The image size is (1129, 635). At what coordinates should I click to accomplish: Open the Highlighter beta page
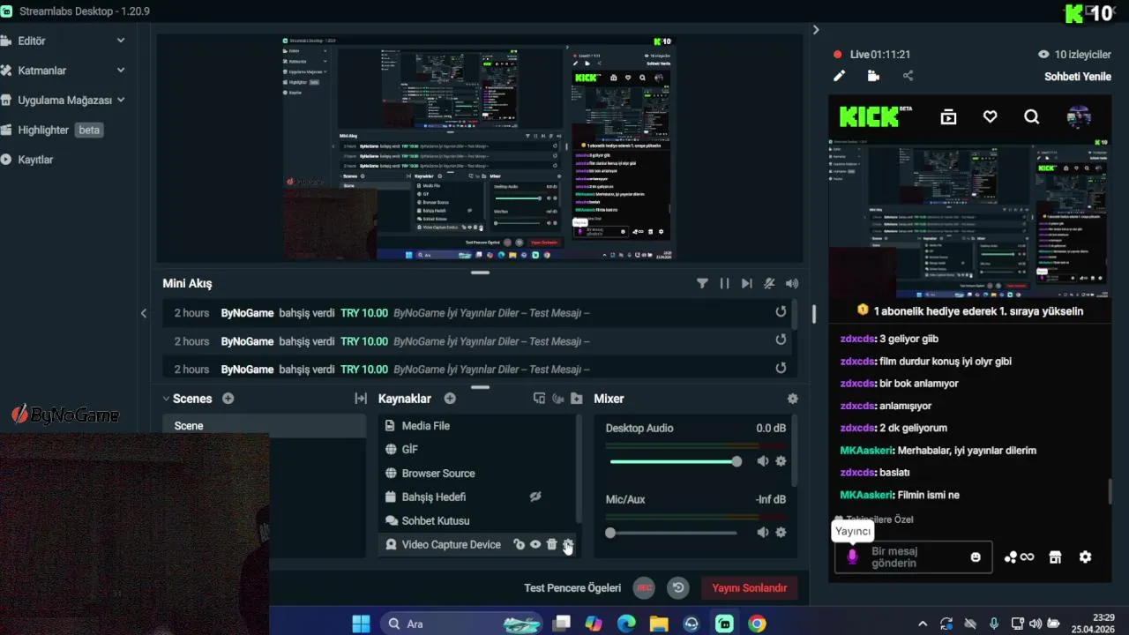53,130
